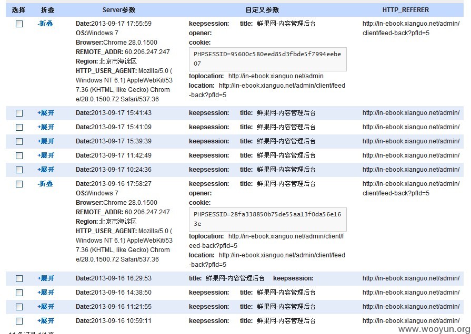Click the Server参数 column header

(x=119, y=10)
